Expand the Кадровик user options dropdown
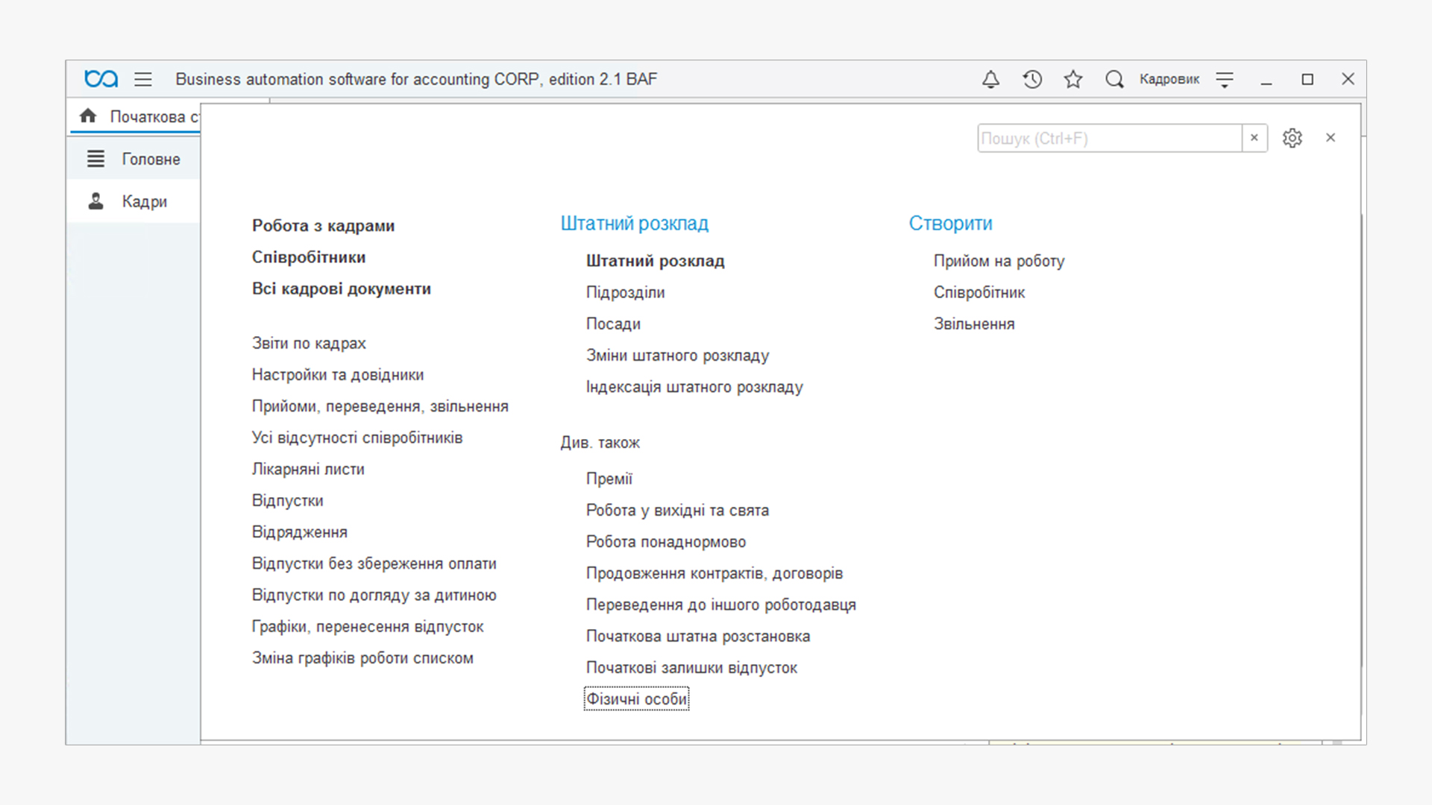This screenshot has width=1432, height=805. click(x=1225, y=80)
